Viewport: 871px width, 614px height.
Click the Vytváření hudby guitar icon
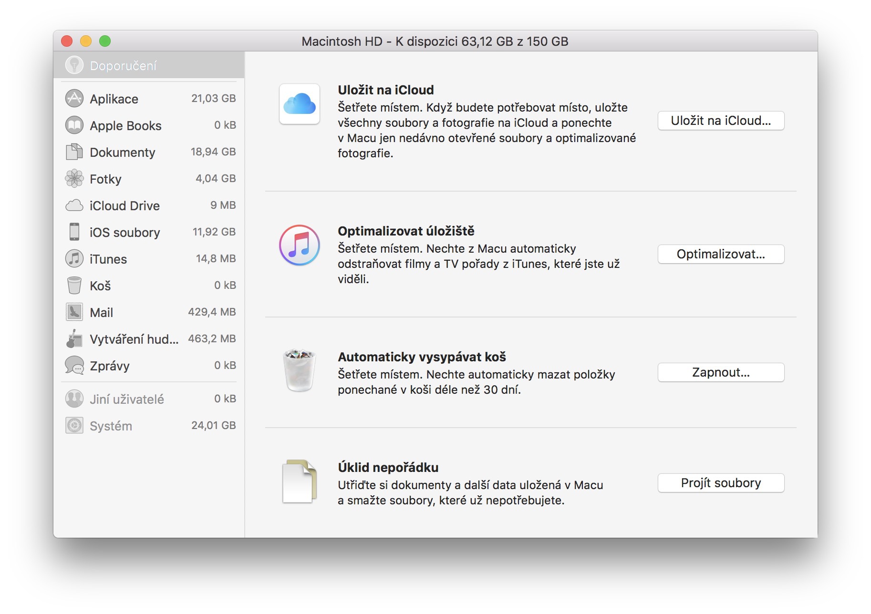pos(74,339)
